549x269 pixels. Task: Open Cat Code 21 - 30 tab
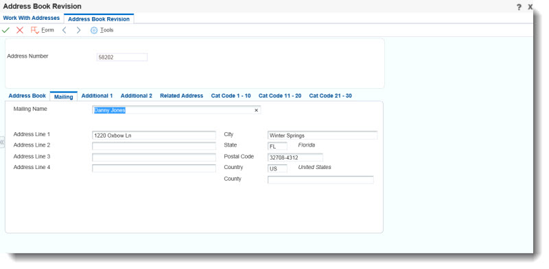coord(331,96)
